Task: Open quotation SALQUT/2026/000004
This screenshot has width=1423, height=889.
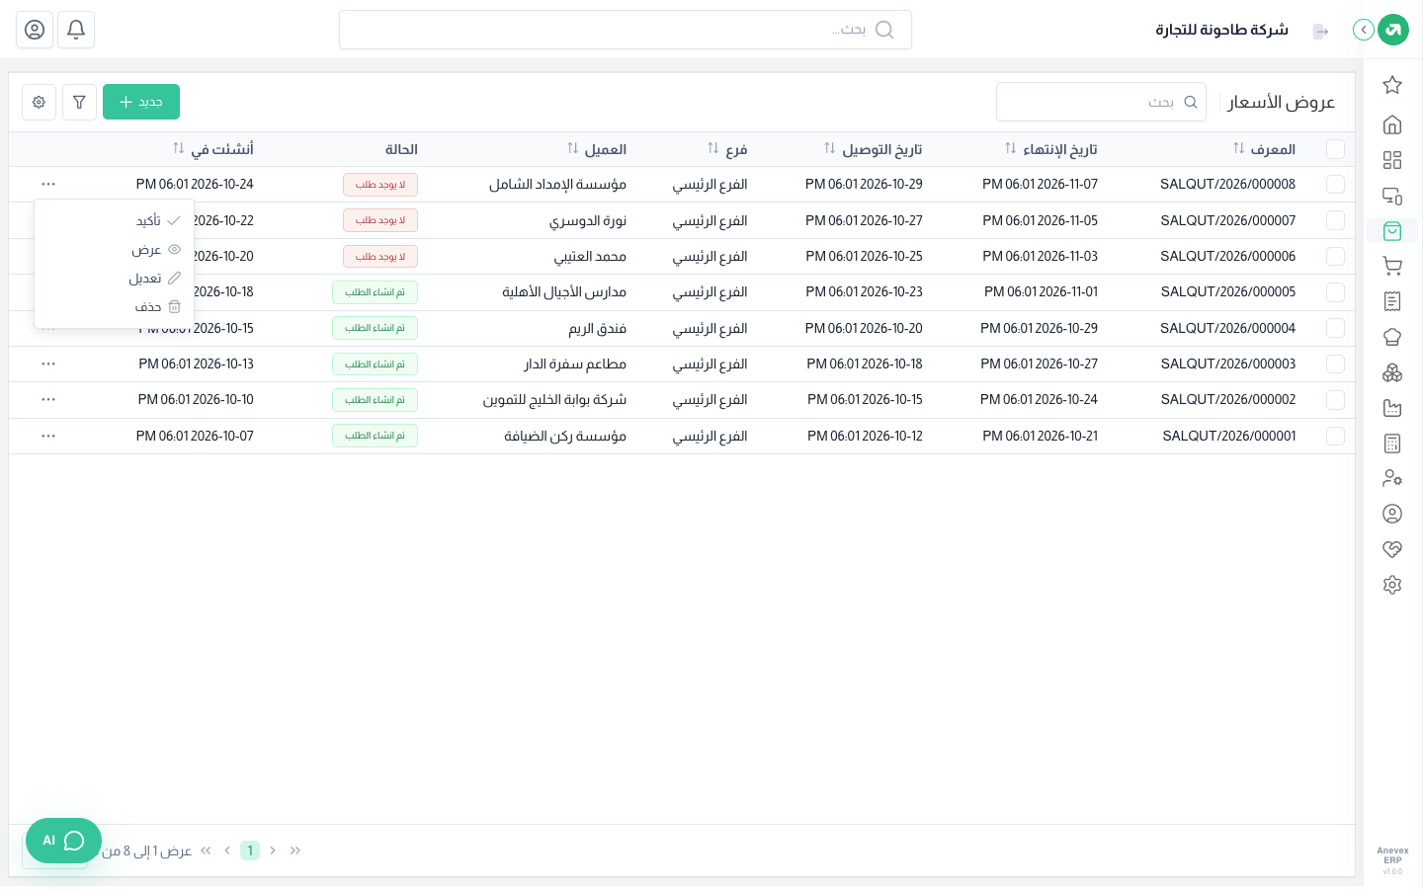Action: tap(1227, 328)
